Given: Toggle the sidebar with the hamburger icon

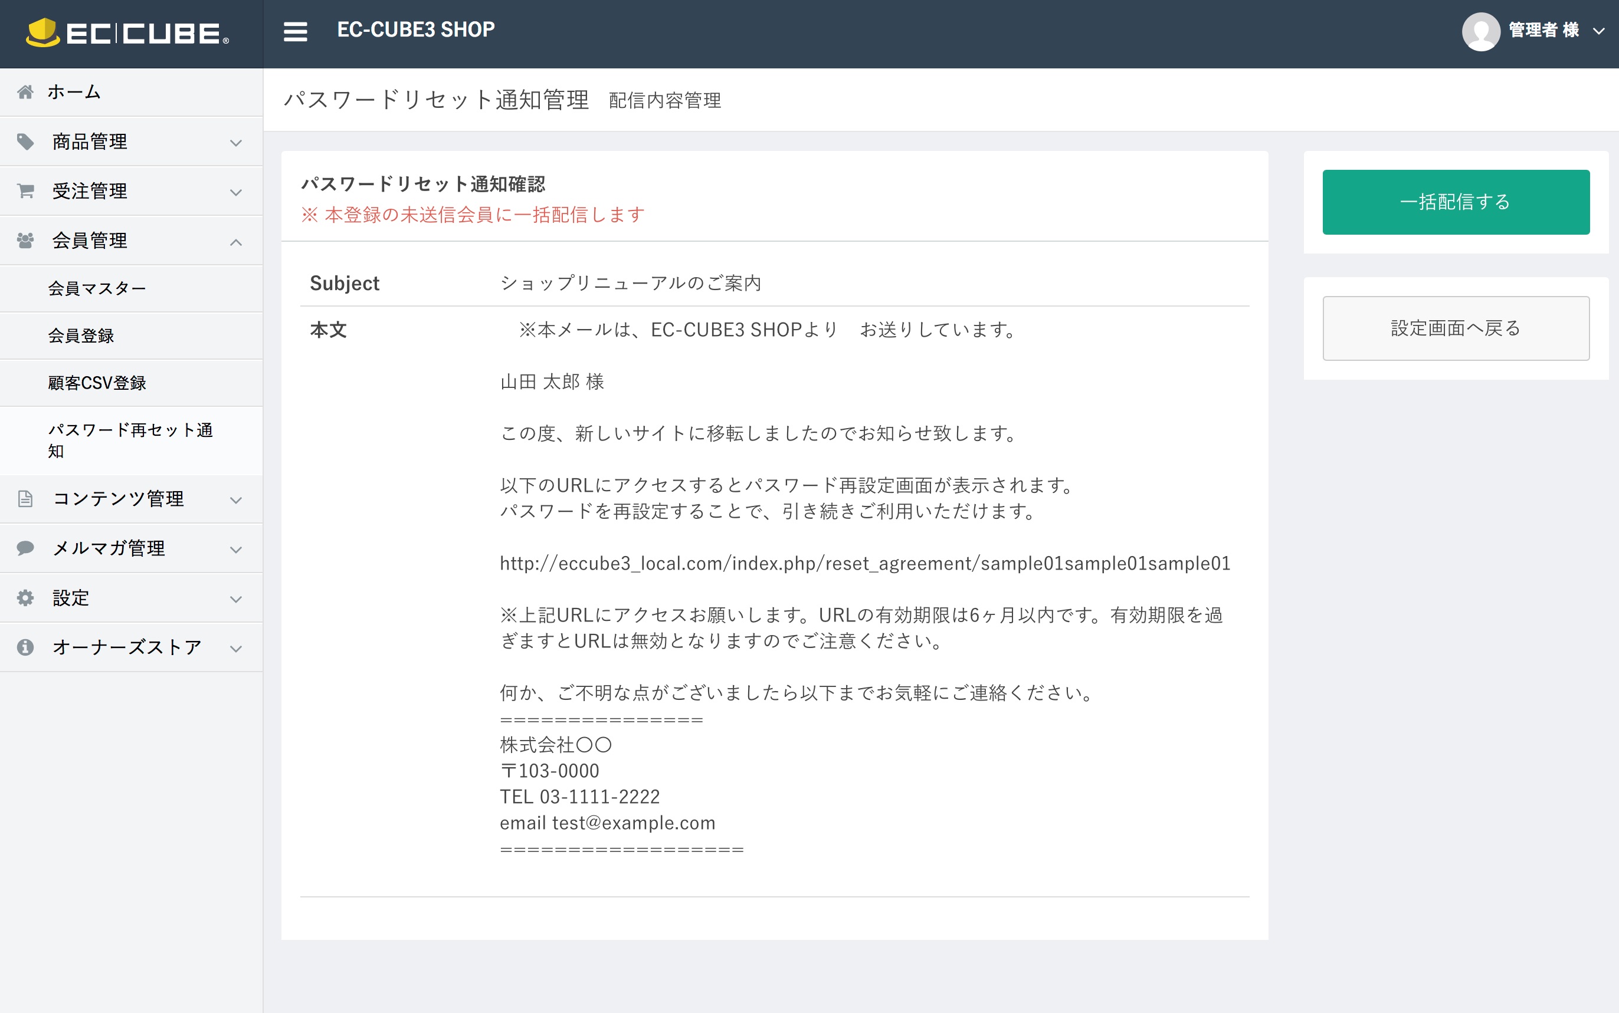Looking at the screenshot, I should [296, 31].
